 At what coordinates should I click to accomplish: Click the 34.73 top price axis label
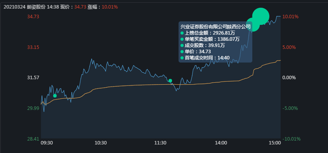[x=33, y=17]
